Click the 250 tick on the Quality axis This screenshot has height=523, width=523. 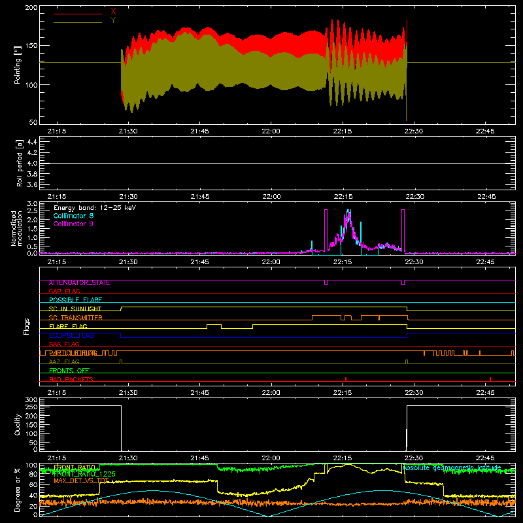coord(31,407)
